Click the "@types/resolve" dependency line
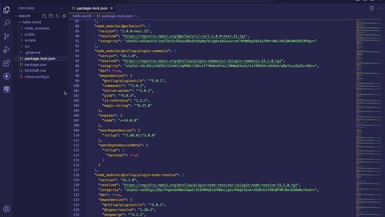Screen dimensions: 385x217 129,210
